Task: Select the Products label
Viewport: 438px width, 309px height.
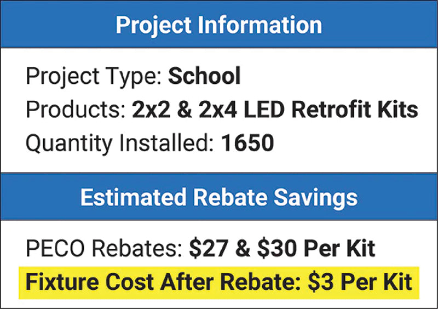Action: (76, 110)
